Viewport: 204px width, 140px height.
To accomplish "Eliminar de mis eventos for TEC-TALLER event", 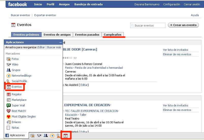I will [177, 110].
